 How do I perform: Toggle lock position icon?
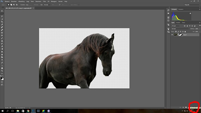pos(180,32)
